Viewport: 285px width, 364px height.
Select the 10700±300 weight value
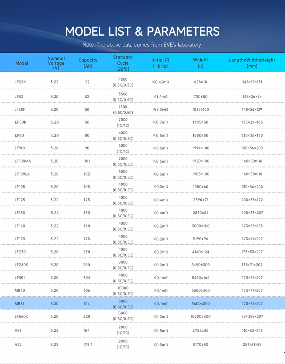[200, 316]
